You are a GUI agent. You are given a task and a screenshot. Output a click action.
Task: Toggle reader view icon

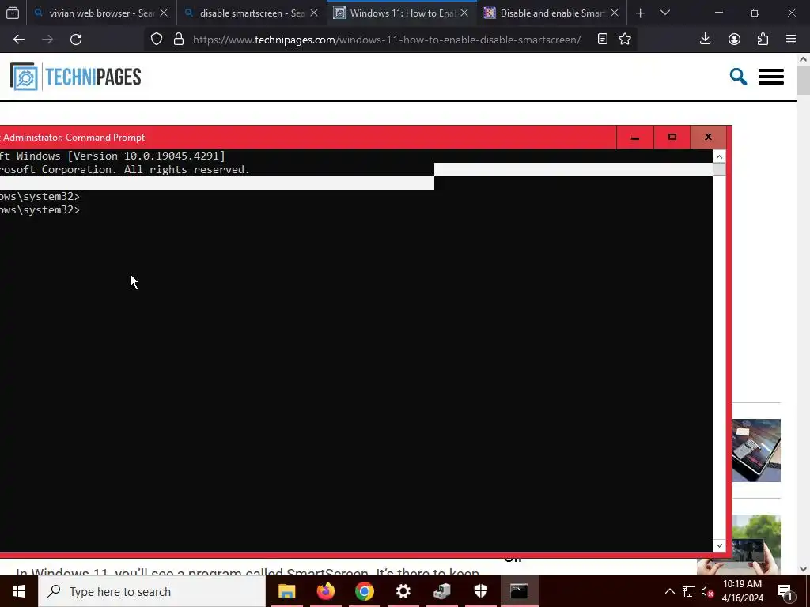[x=602, y=40]
